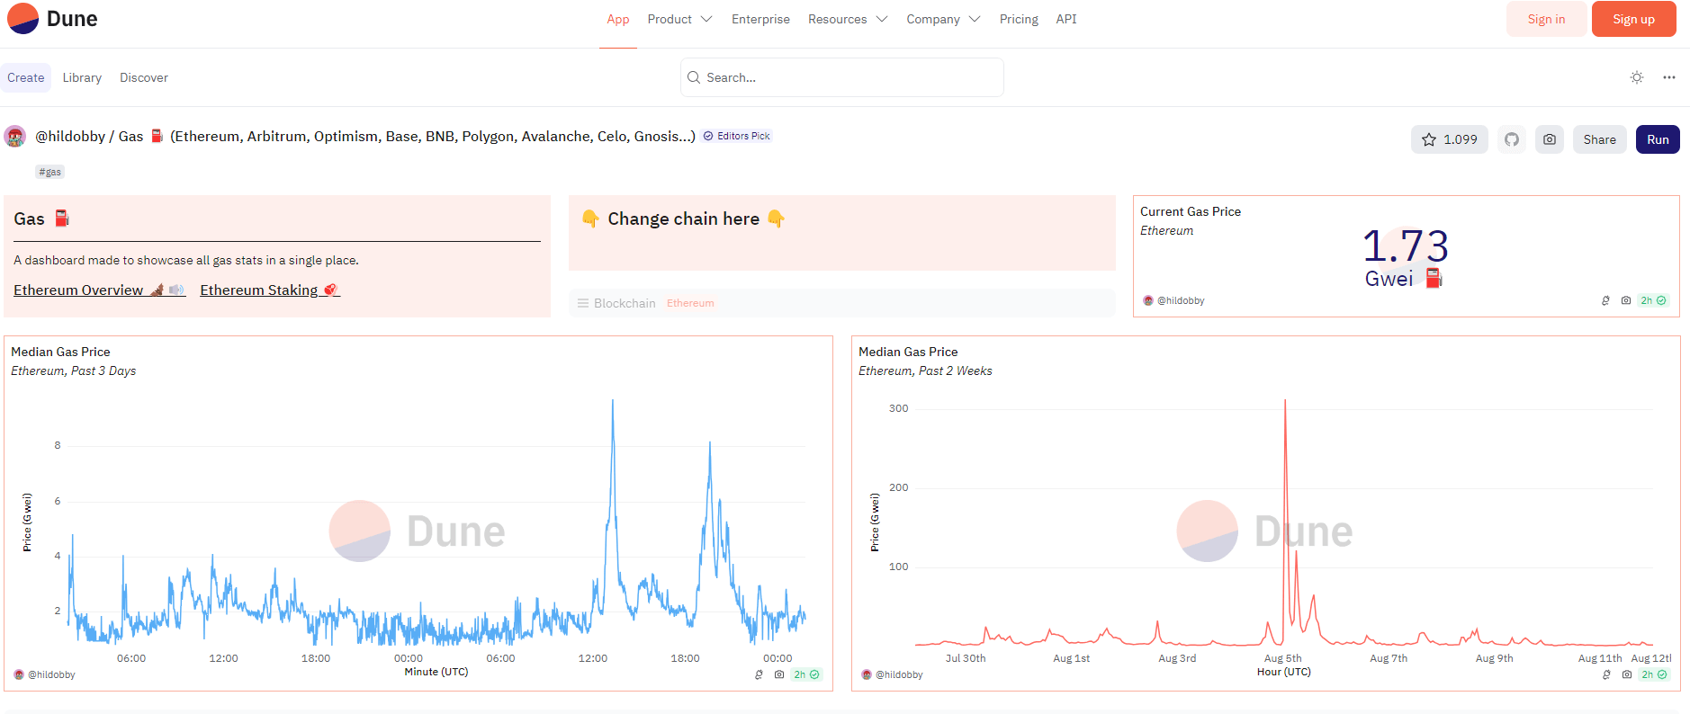Click the #gas tag
Screen dimensions: 1690x714
(50, 172)
